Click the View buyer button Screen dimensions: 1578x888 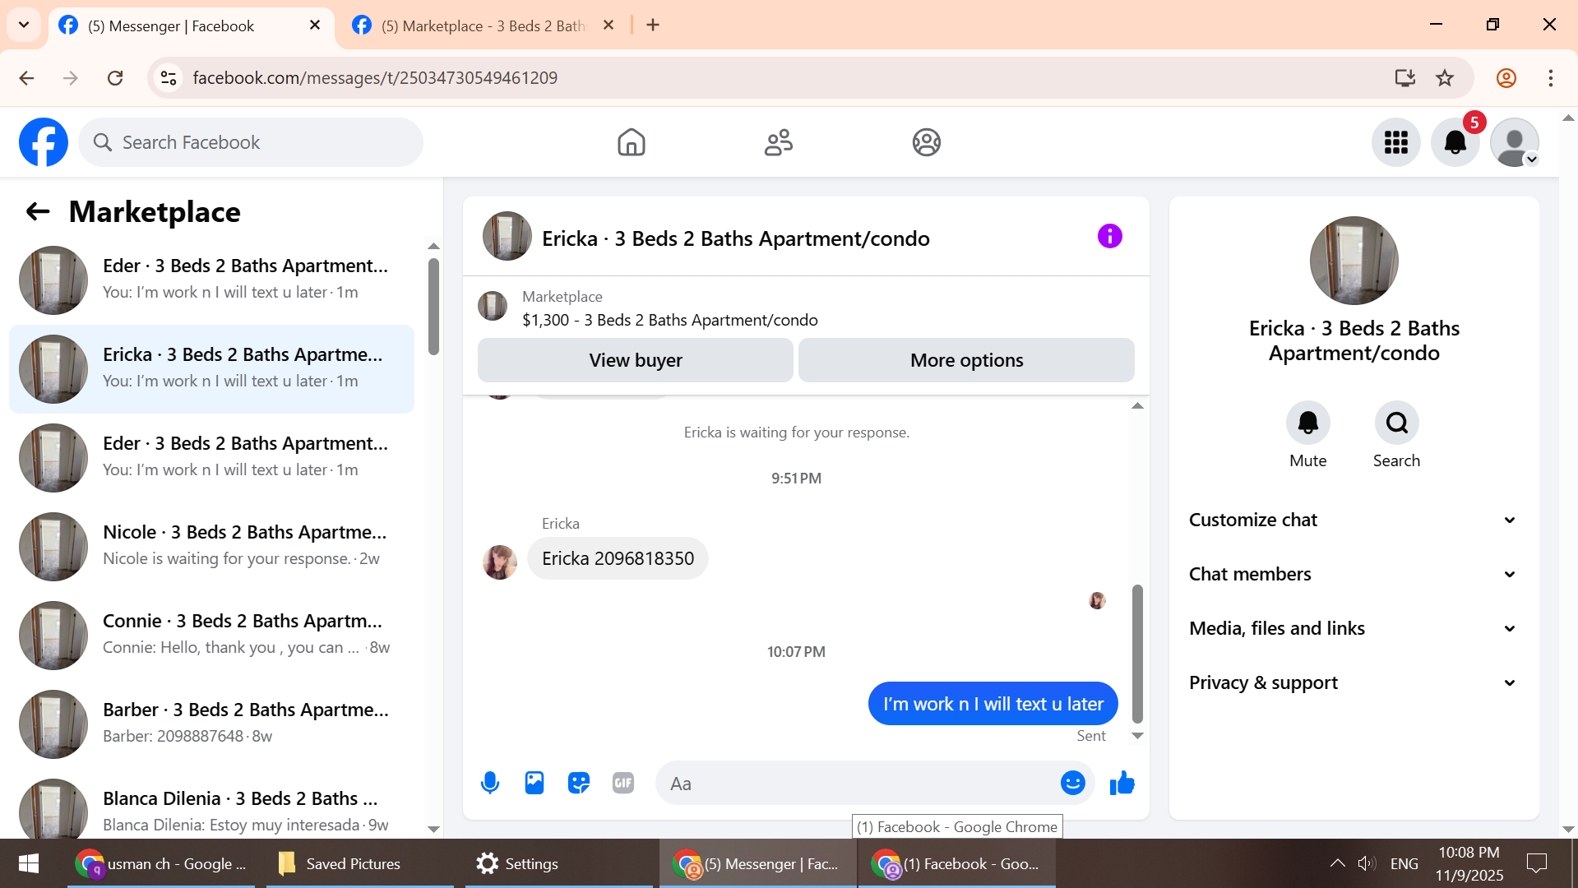tap(636, 360)
